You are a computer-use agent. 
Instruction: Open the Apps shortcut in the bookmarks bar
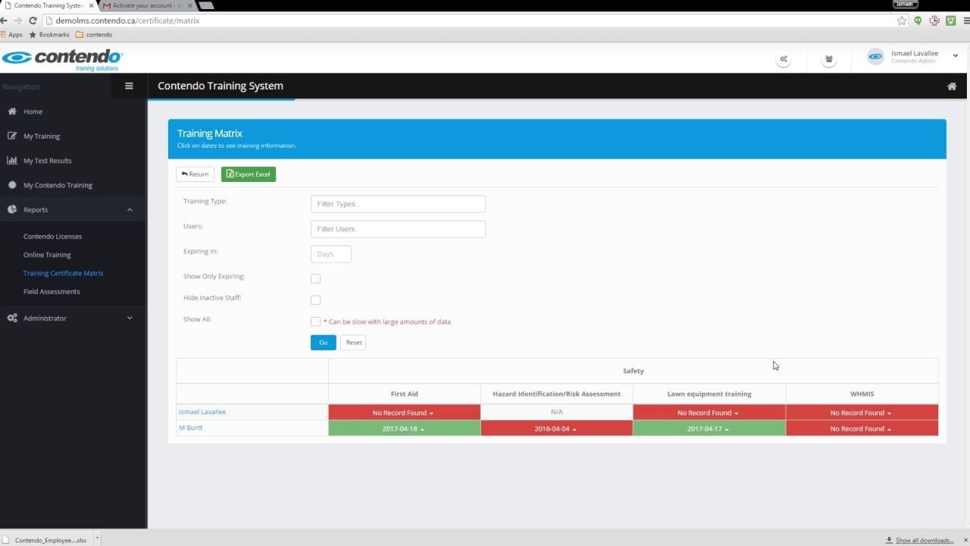[x=12, y=34]
